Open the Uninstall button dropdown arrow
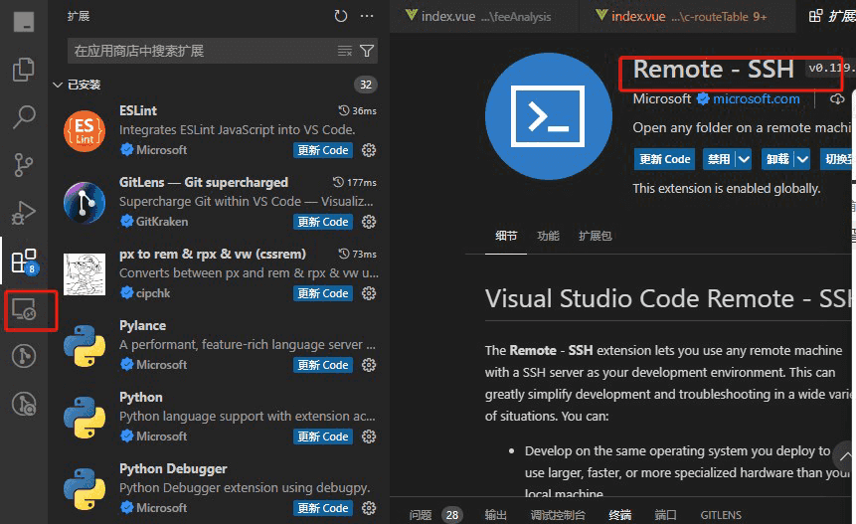 pos(802,159)
